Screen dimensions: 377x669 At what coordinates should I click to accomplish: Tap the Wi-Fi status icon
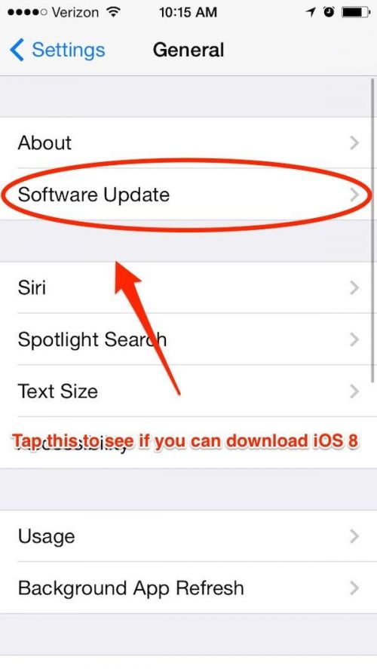coord(113,11)
